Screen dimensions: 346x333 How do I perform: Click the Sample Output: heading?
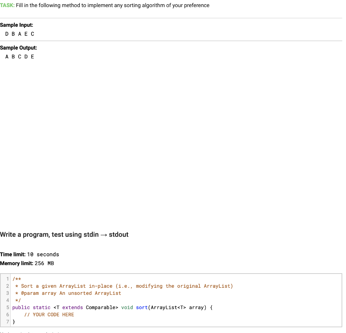point(19,48)
